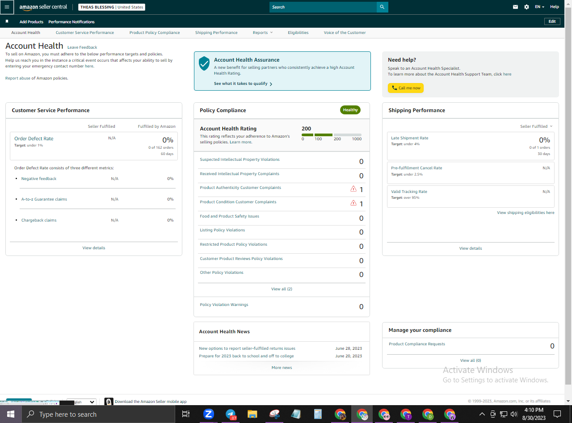Open the Voice of the Customer tab

pos(345,33)
